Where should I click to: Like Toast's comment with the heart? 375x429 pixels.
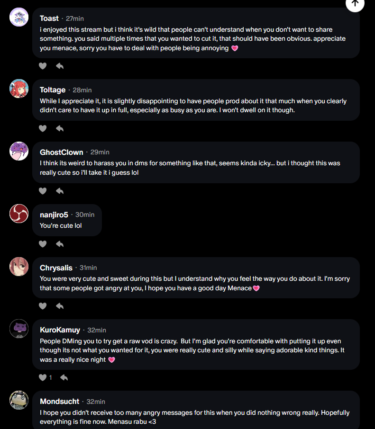(x=43, y=66)
